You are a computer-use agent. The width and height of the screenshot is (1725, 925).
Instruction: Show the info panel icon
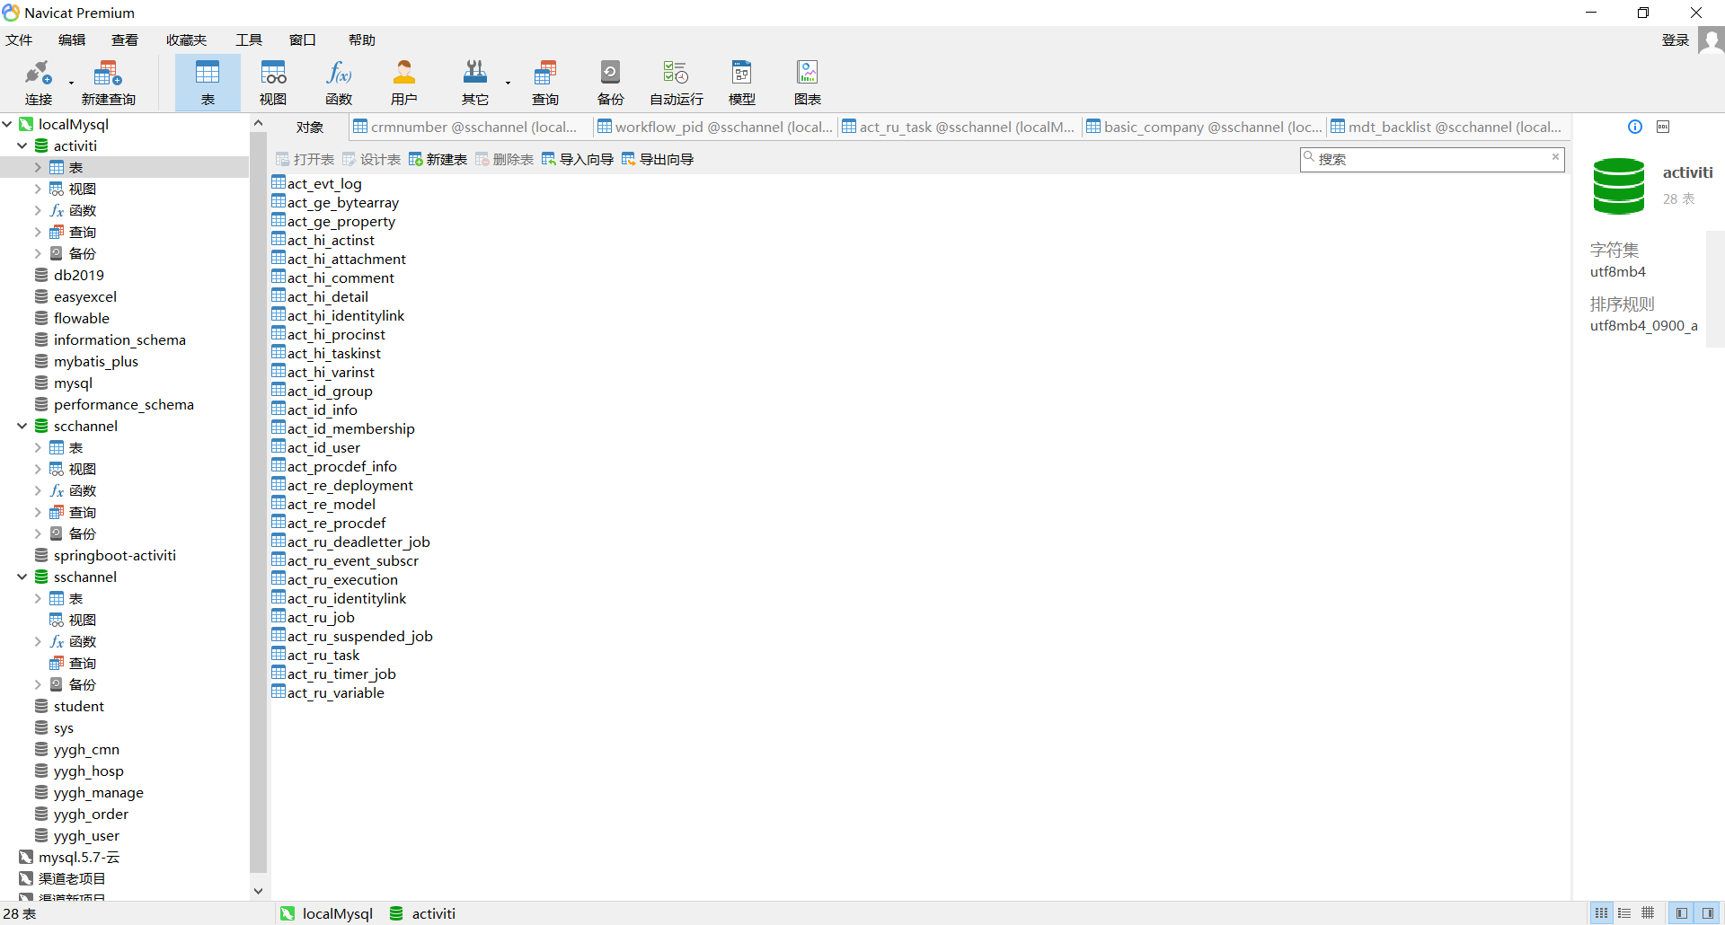[1635, 127]
